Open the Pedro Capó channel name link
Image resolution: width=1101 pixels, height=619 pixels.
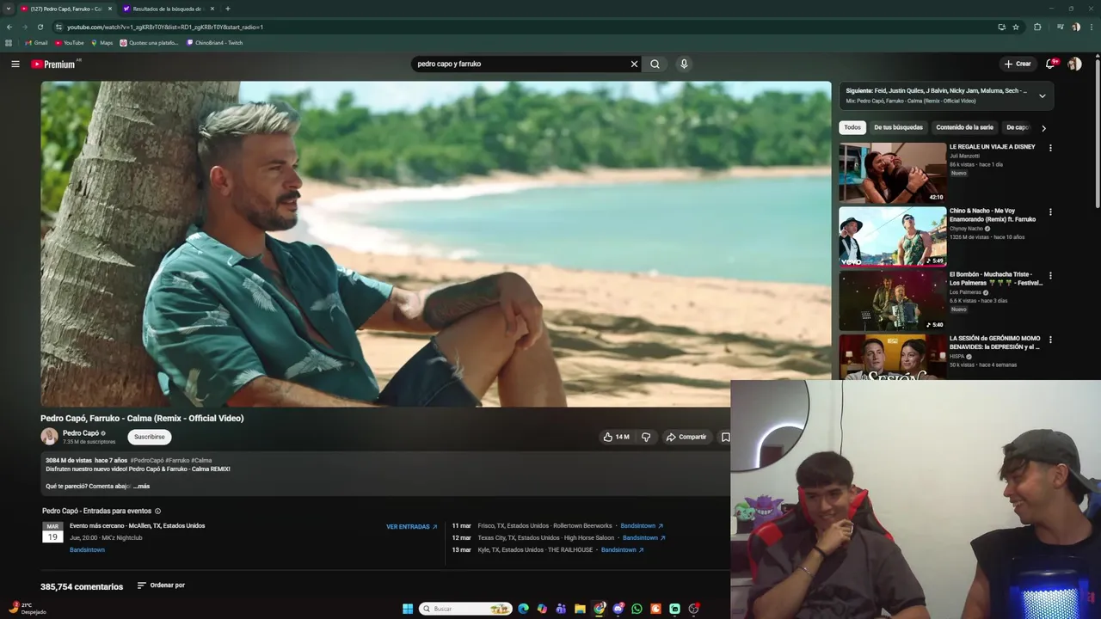[81, 433]
